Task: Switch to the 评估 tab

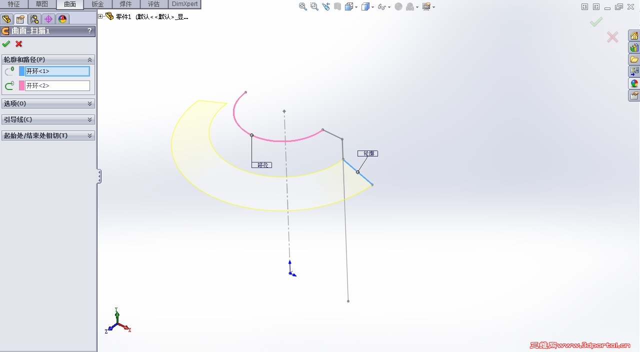Action: coord(154,4)
